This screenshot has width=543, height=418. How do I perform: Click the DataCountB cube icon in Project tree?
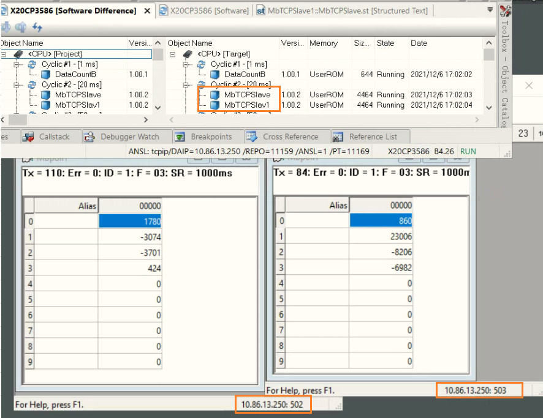coord(46,74)
